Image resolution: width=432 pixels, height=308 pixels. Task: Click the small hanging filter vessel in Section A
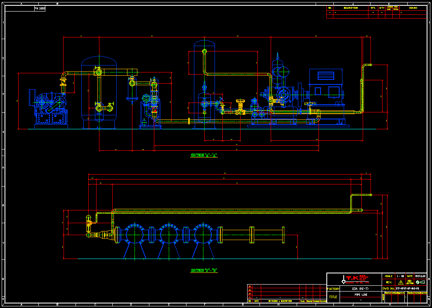132,89
